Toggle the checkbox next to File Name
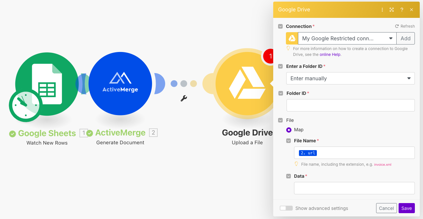Image resolution: width=423 pixels, height=219 pixels. 289,140
